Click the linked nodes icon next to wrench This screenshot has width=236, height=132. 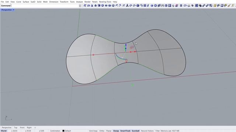point(204,5)
